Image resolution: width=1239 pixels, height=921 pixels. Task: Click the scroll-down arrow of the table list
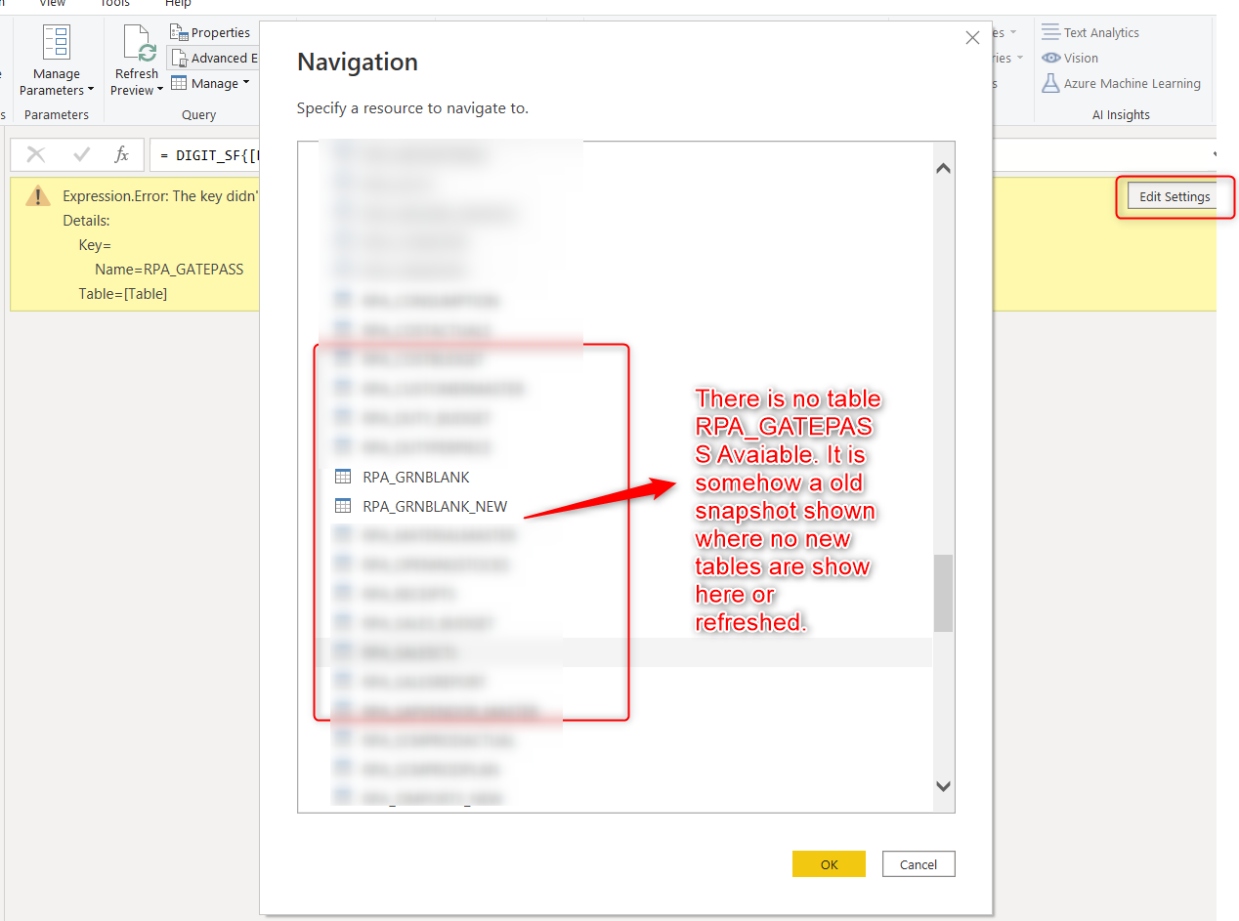pyautogui.click(x=943, y=785)
